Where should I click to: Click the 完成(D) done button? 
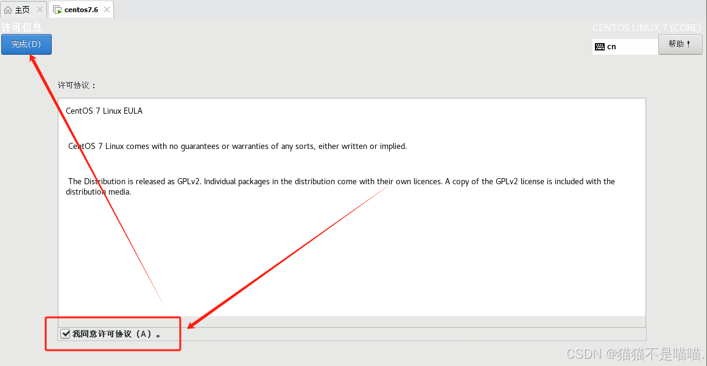26,44
